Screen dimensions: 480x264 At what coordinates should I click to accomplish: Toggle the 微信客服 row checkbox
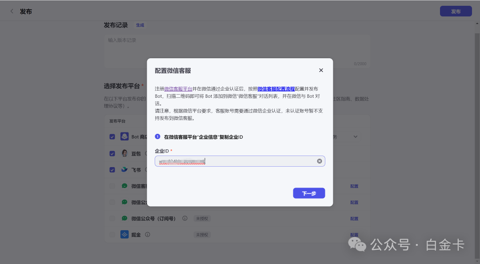coord(112,186)
